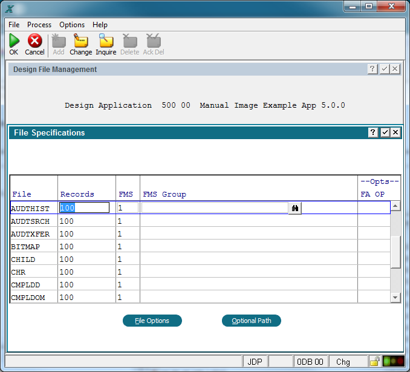Click the table scrollbar down arrow
Image resolution: width=410 pixels, height=372 pixels.
[x=395, y=298]
